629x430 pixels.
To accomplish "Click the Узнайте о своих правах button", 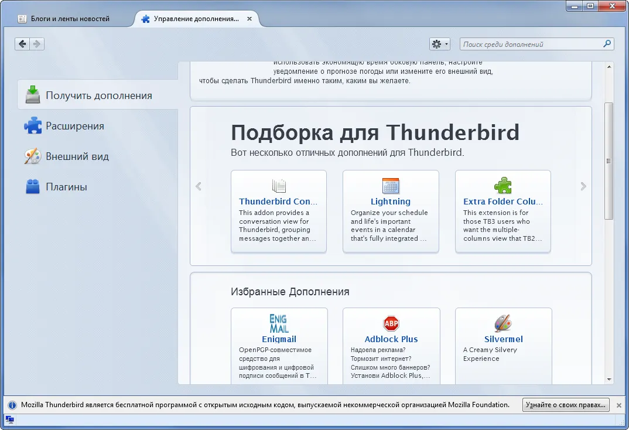I will pos(566,405).
